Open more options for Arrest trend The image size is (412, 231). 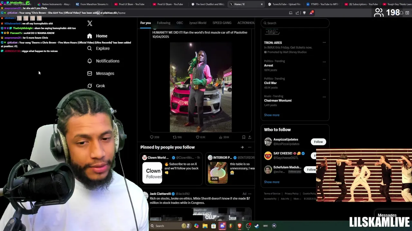click(x=324, y=62)
